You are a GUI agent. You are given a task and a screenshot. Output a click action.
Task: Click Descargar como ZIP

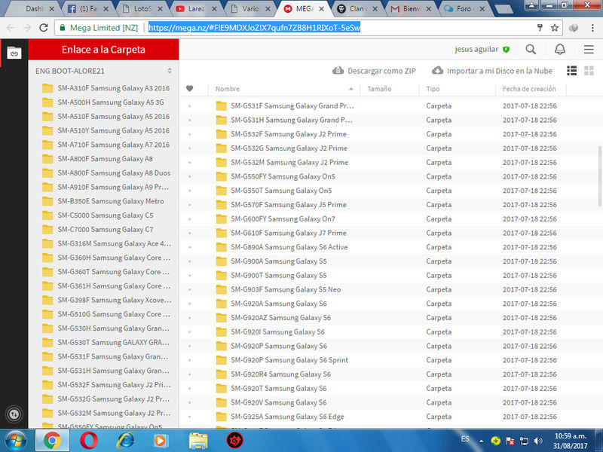click(374, 71)
